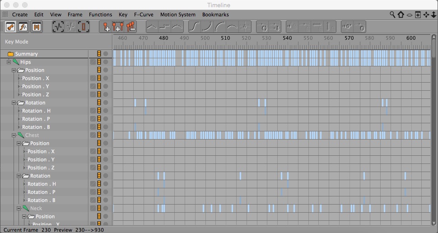Toggle the Summary row film-strip animation icon

click(x=99, y=54)
